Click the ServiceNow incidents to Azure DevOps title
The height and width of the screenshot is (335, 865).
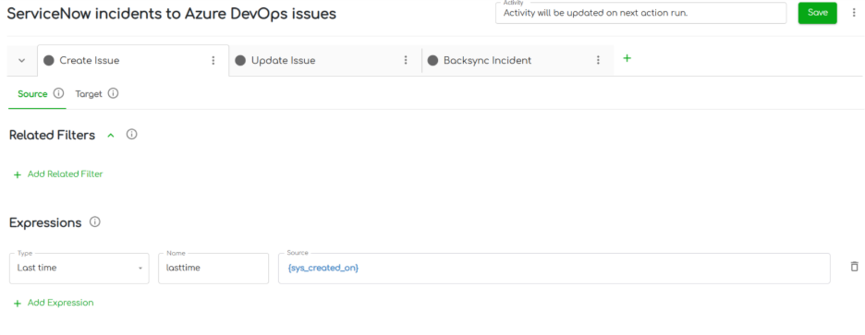(171, 15)
